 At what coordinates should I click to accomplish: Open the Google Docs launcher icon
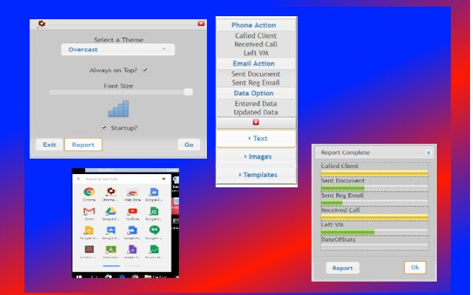(154, 192)
